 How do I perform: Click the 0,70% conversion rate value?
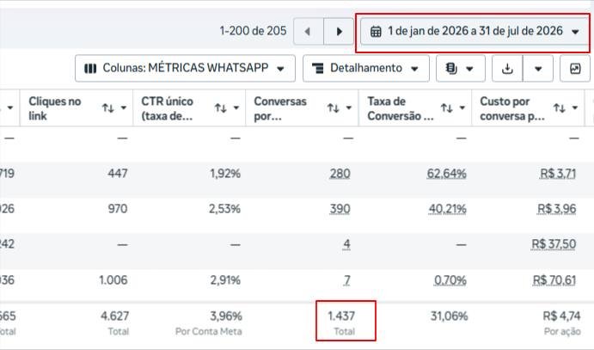(x=450, y=280)
